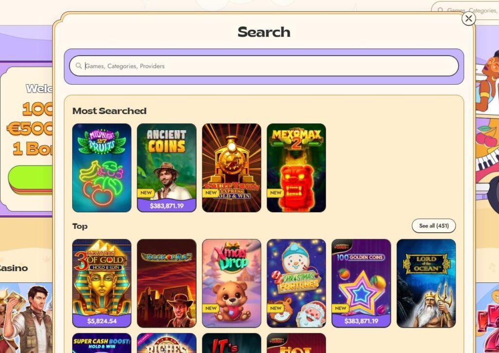Click the $383,871.19 jackpot on Ancient Coins

[167, 206]
